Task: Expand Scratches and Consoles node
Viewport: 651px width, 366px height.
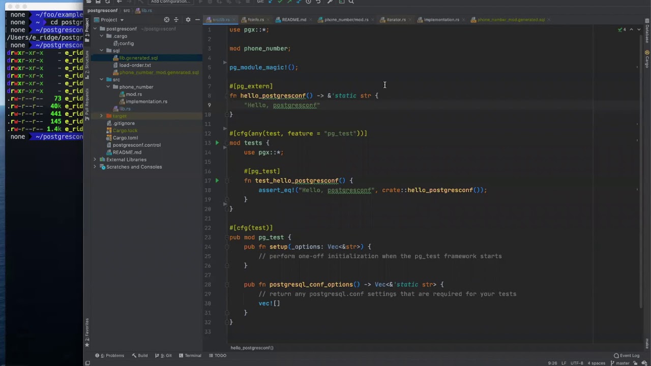Action: click(x=95, y=167)
